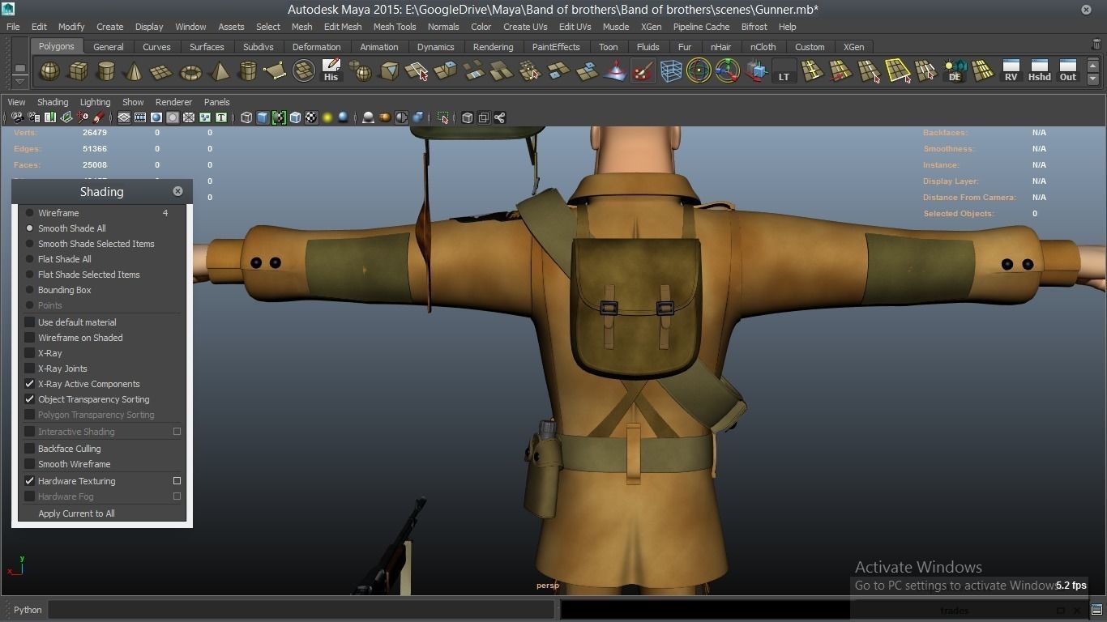Toggle the X-Ray checkbox
Image resolution: width=1107 pixels, height=622 pixels.
30,353
